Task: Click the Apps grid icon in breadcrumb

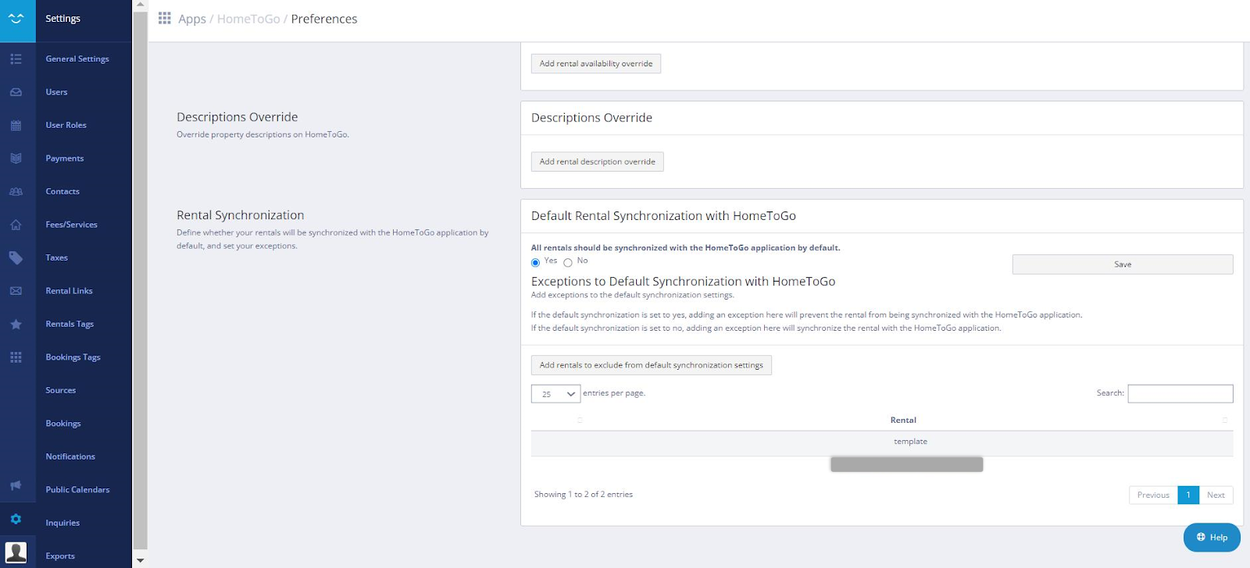Action: coord(165,19)
